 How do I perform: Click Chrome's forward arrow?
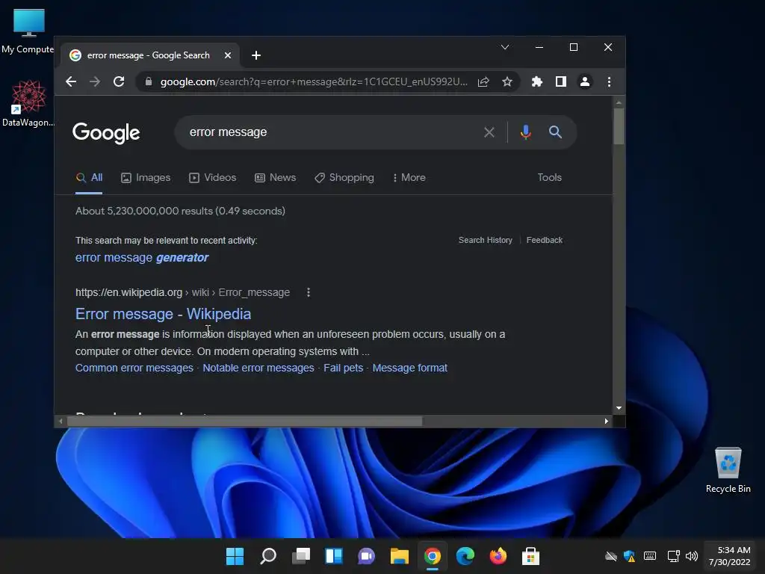coord(95,81)
